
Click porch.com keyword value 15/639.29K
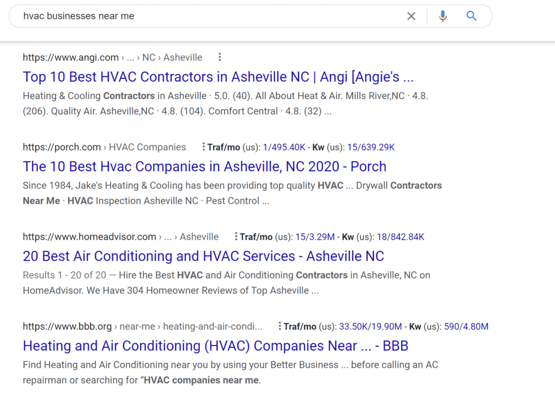point(371,147)
